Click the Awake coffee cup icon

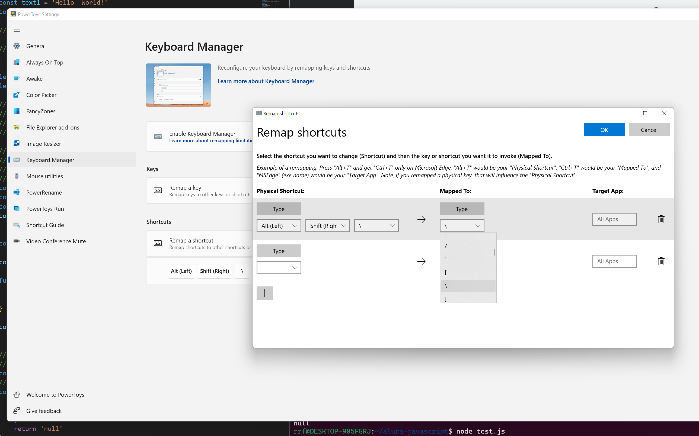17,78
